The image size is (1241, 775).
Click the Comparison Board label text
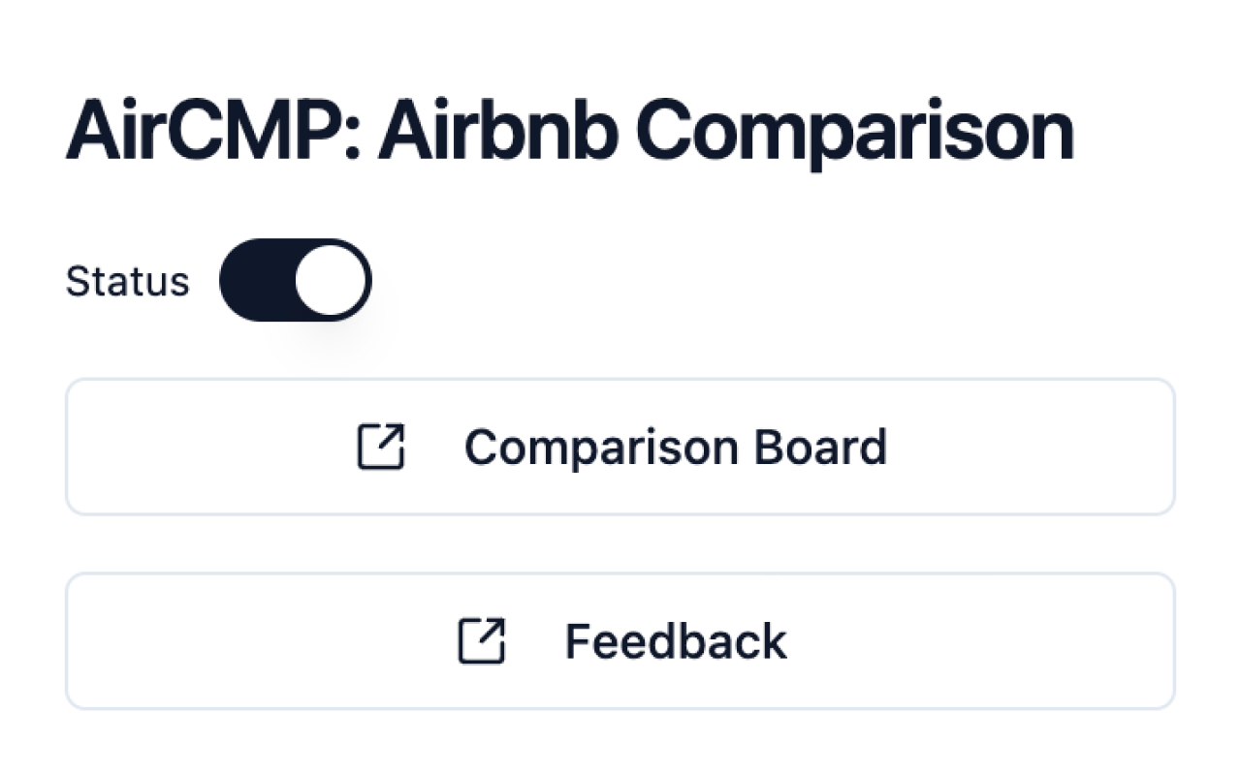click(676, 447)
